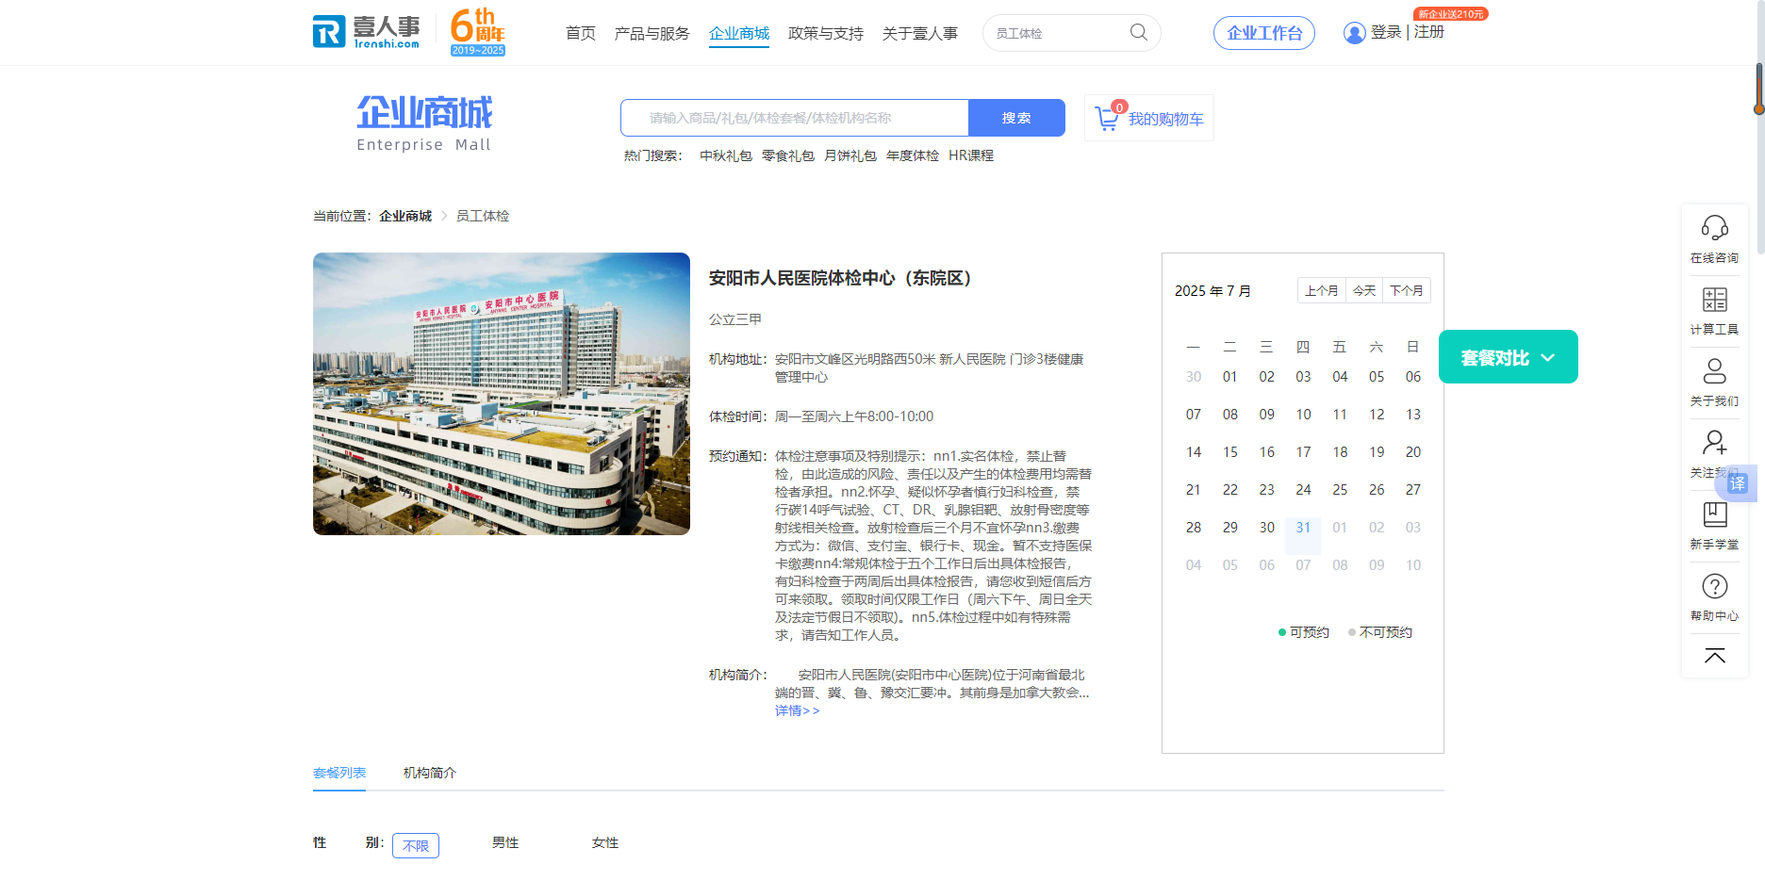Open 在线咨询 headset icon
Viewport: 1765px width, 881px height.
point(1714,228)
